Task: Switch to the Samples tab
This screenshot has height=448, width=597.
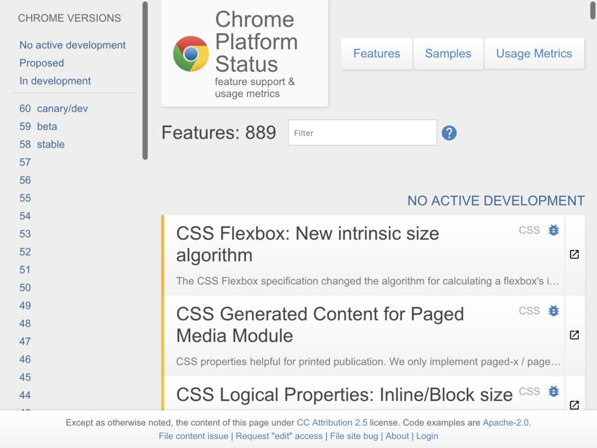Action: [448, 54]
